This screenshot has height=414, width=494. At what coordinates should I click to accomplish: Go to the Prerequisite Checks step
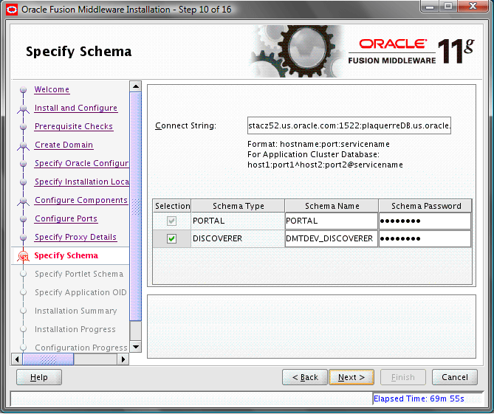click(x=74, y=126)
